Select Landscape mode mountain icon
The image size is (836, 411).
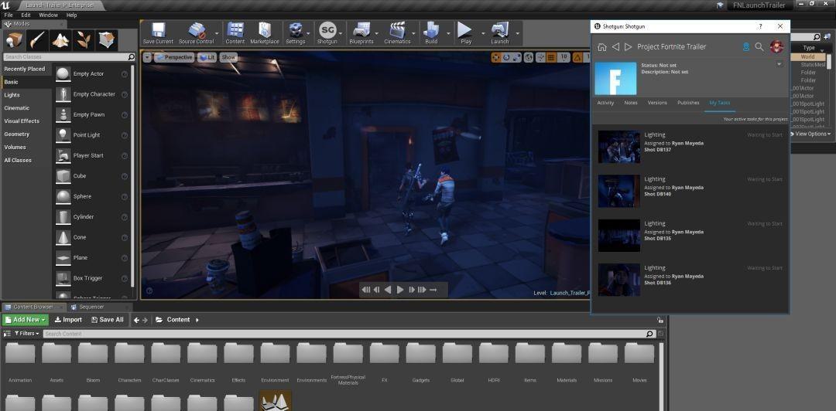point(61,40)
